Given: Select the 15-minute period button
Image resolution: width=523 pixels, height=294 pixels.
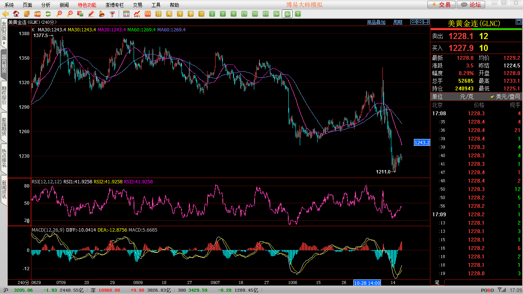Looking at the screenshot, I should tap(244, 14).
